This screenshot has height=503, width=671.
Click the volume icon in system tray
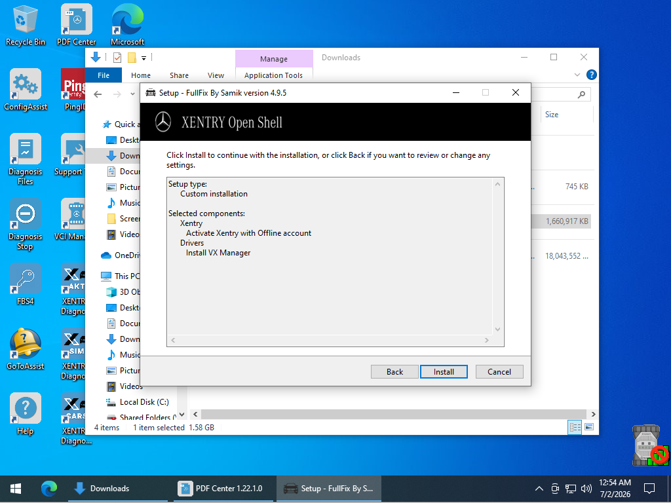tap(586, 489)
